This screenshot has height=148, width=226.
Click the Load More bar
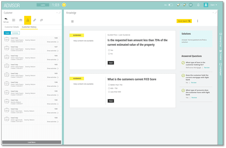tap(31, 142)
